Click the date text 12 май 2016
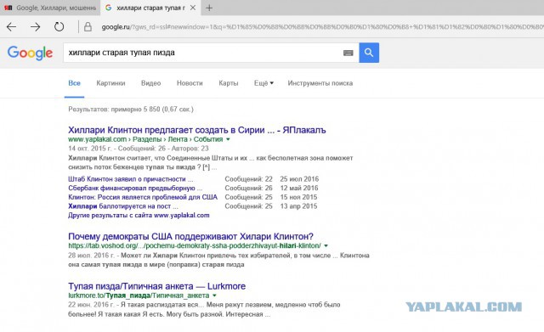This screenshot has height=332, width=544. [x=299, y=189]
